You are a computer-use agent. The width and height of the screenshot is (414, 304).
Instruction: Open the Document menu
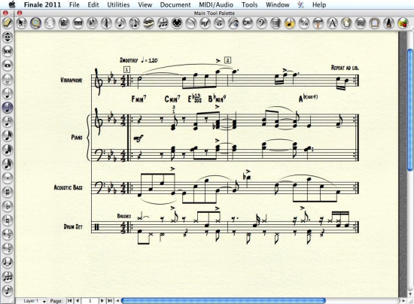coord(175,5)
